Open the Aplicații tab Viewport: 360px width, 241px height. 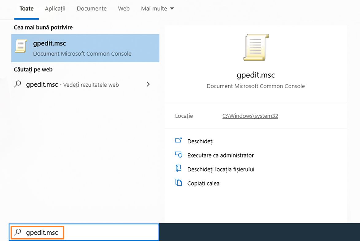(x=55, y=9)
